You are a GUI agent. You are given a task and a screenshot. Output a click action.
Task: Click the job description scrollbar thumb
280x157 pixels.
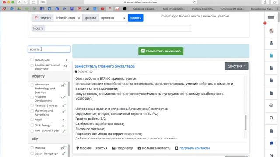point(245,122)
